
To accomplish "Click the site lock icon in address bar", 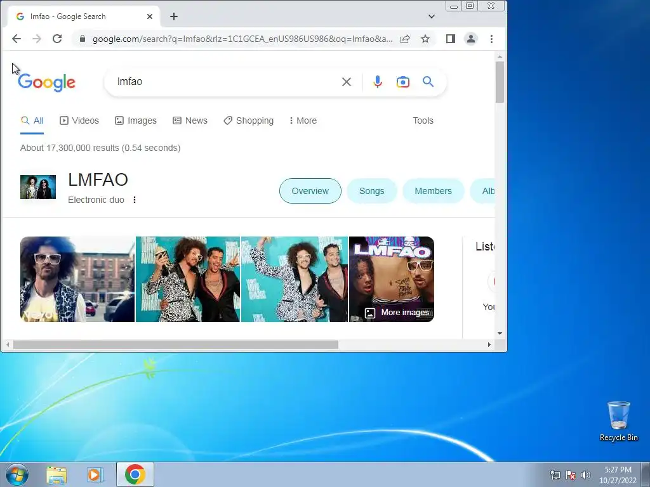I will click(x=83, y=39).
